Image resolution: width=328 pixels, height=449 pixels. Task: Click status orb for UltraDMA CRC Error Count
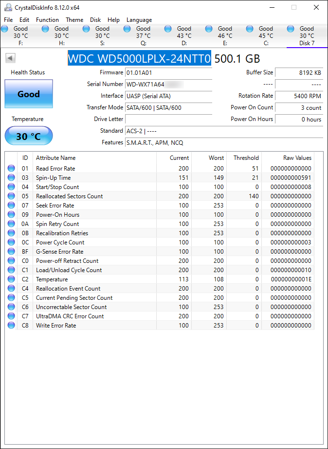pos(11,316)
